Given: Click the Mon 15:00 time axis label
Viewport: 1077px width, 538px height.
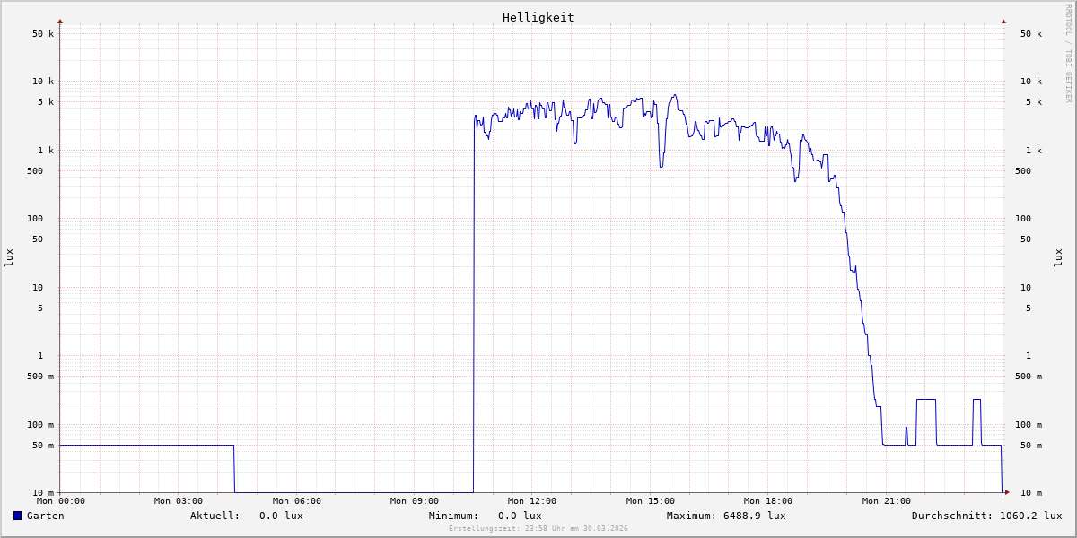Looking at the screenshot, I should (x=651, y=501).
